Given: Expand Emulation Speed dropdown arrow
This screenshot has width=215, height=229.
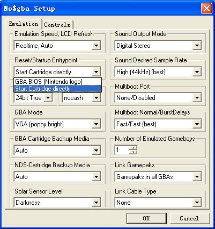Looking at the screenshot, I should [96, 46].
